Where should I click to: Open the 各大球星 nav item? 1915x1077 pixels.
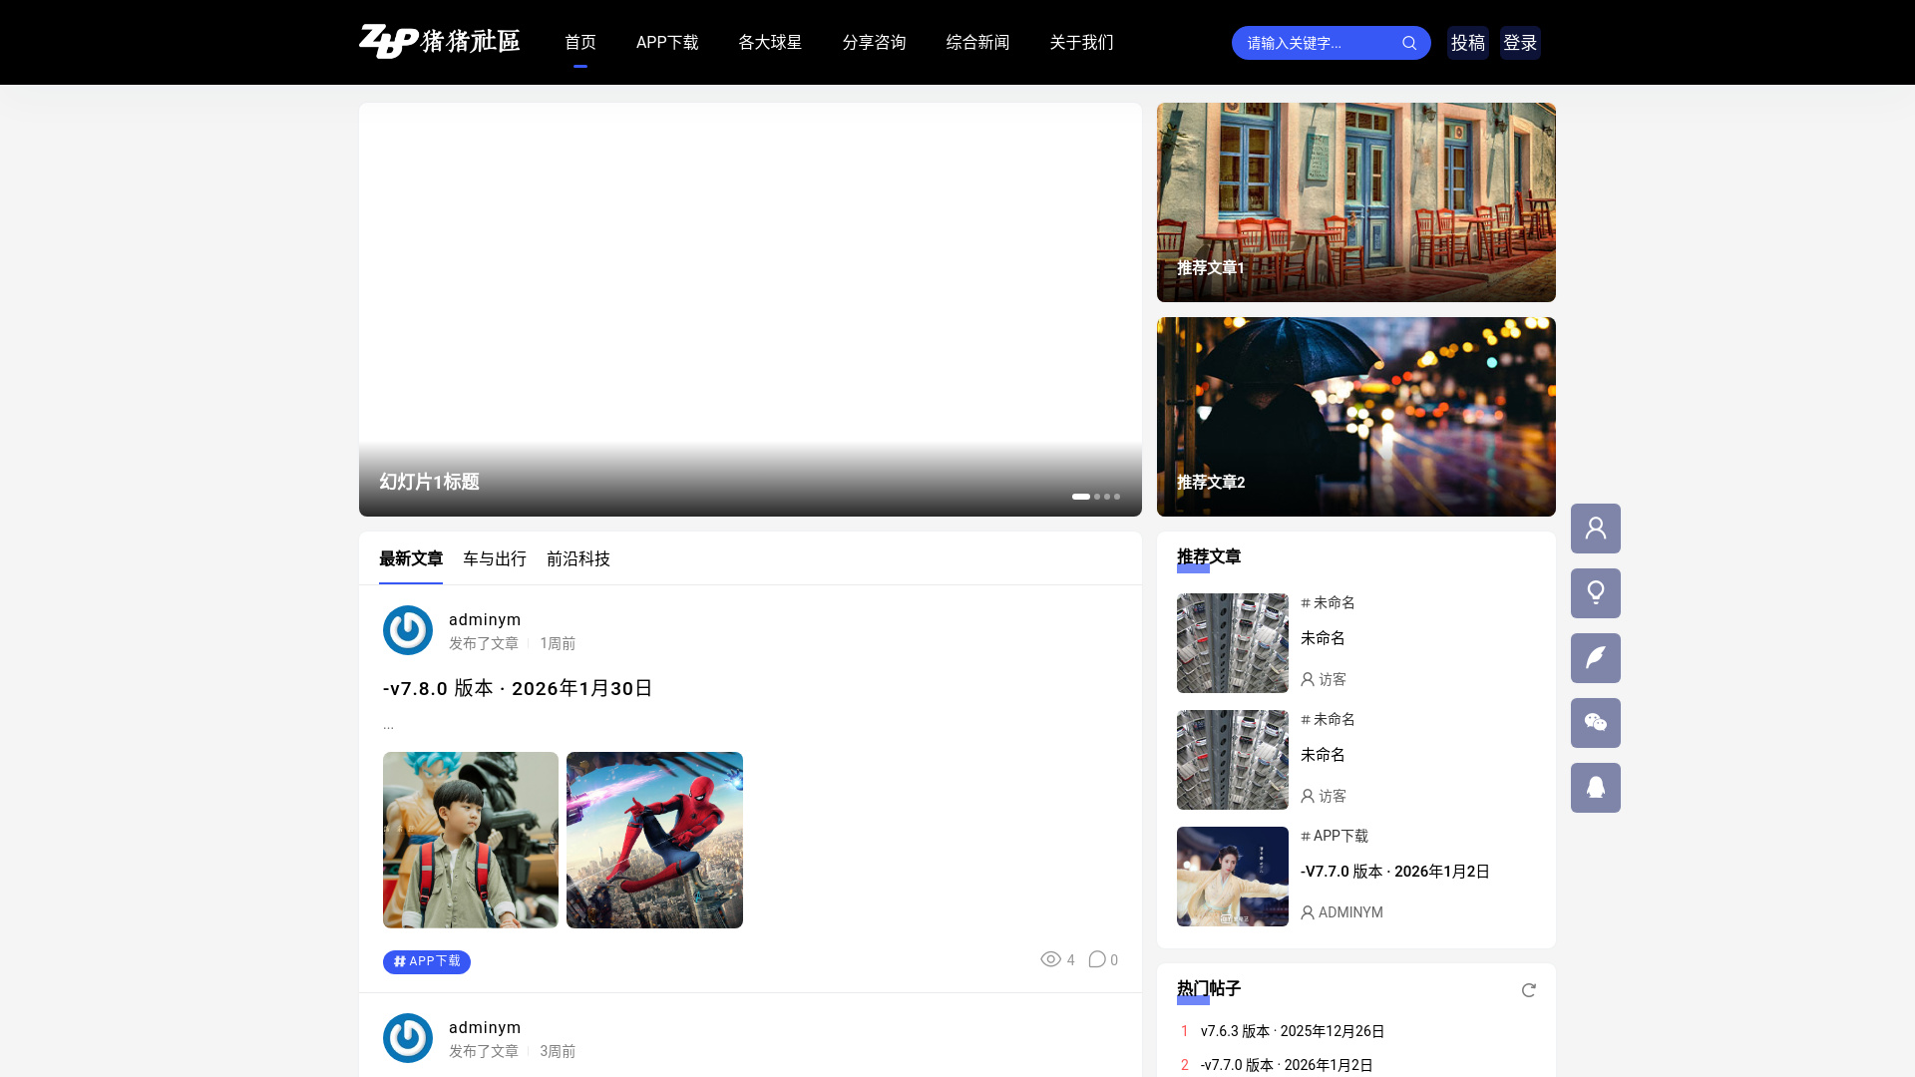click(x=770, y=43)
